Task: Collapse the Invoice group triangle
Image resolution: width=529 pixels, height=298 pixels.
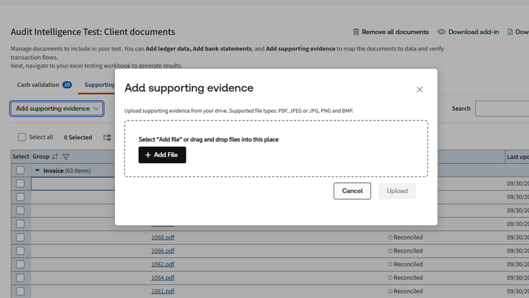Action: 38,170
